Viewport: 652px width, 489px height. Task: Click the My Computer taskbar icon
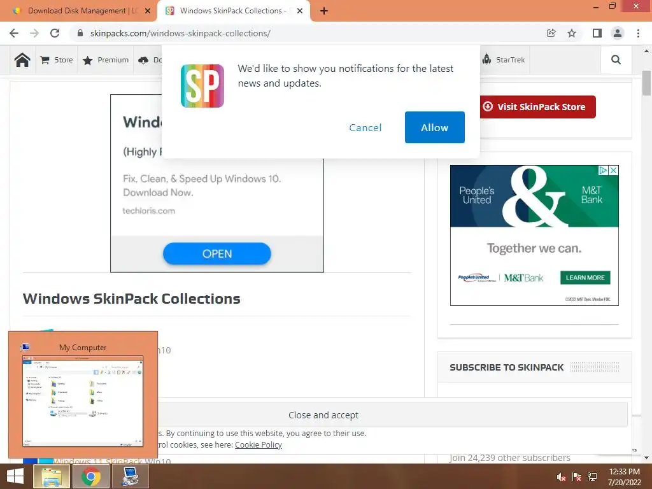point(130,476)
